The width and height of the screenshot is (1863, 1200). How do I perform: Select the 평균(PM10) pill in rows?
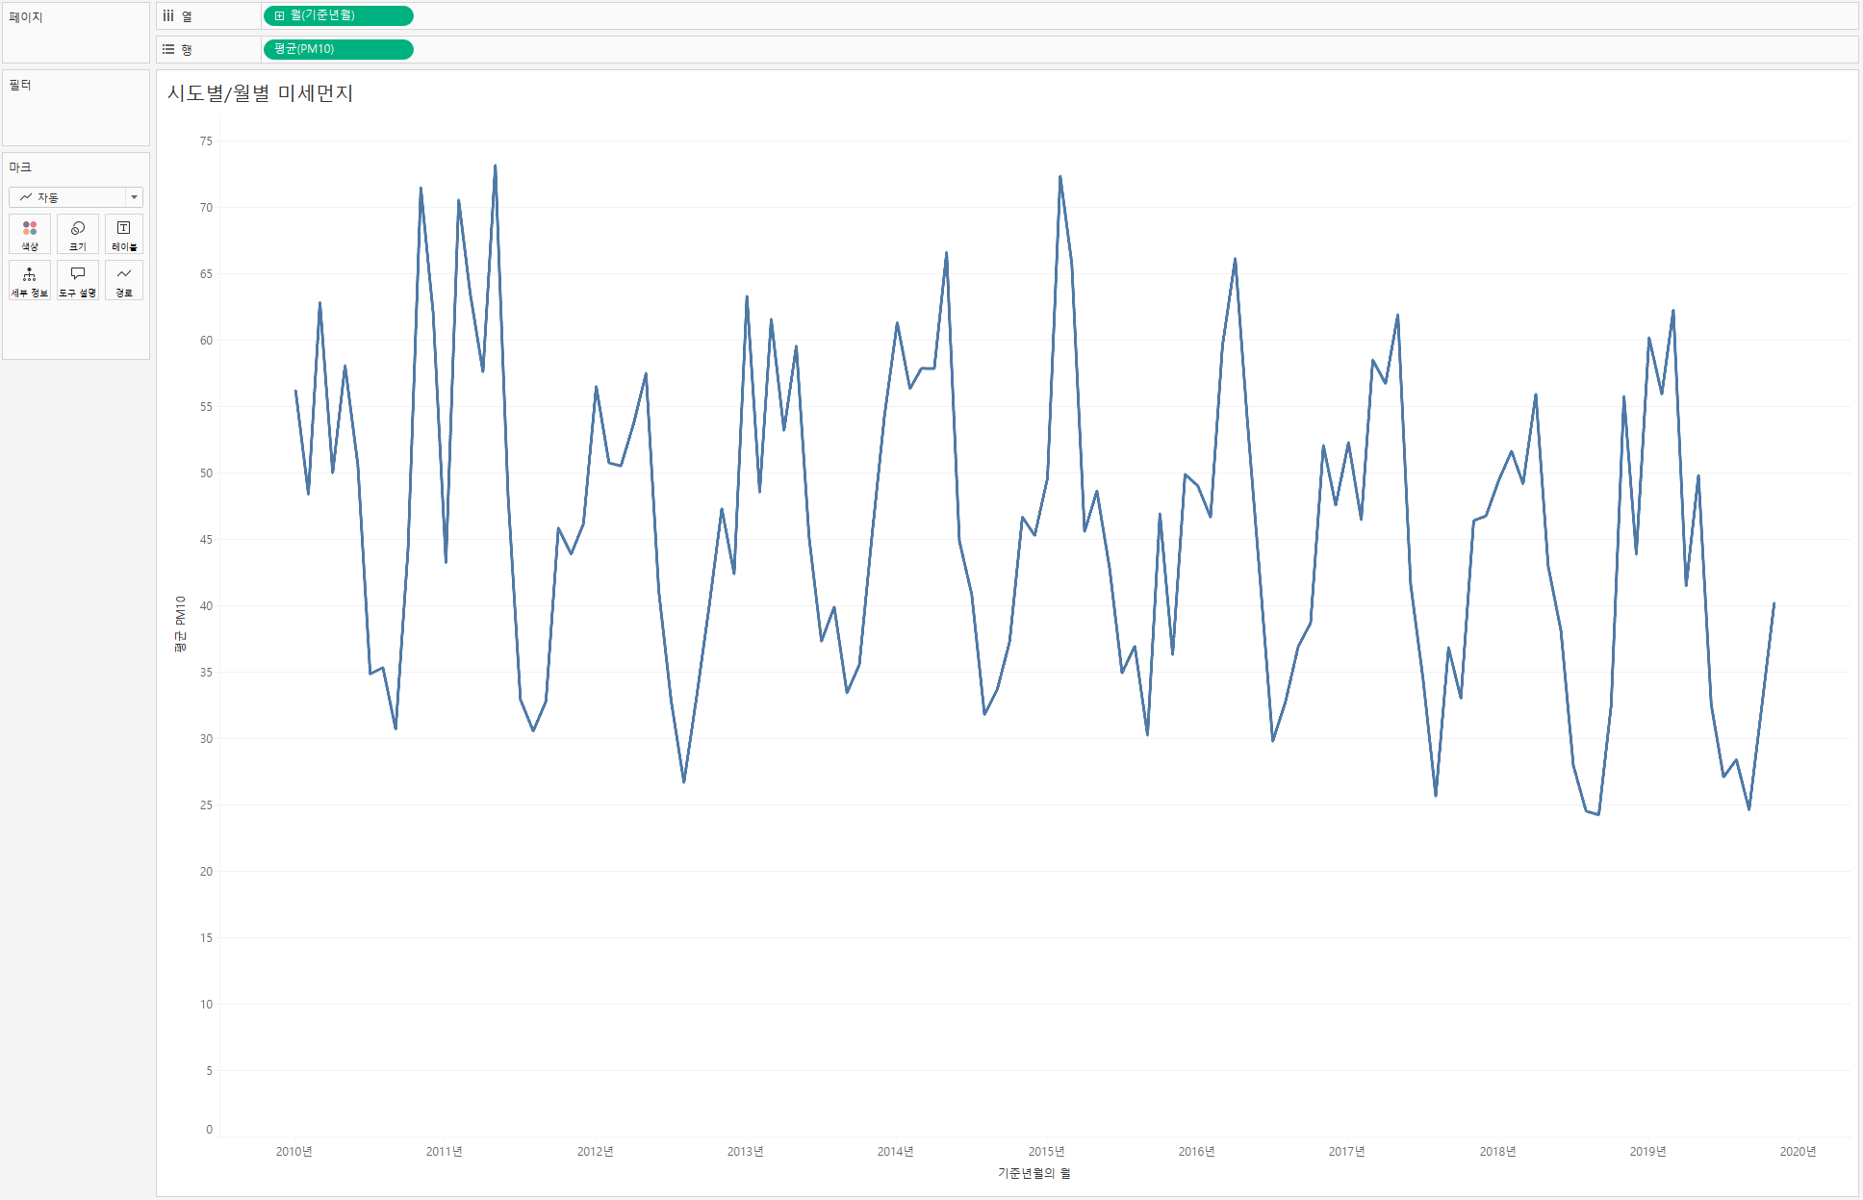338,49
